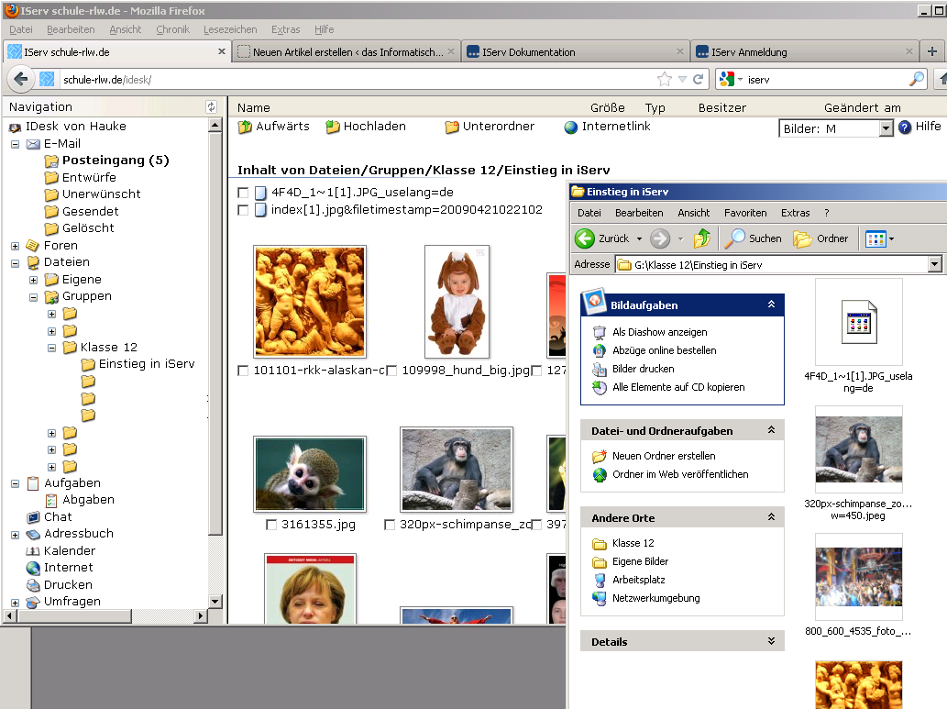Click the Aufwärts folder-up icon
This screenshot has width=947, height=709.
point(245,127)
